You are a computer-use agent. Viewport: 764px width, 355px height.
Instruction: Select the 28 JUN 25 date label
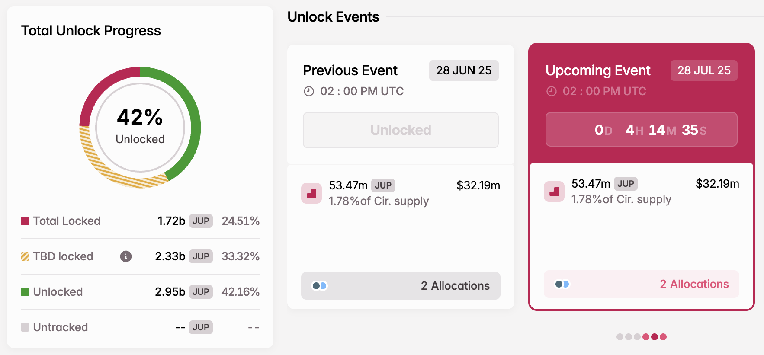coord(463,70)
